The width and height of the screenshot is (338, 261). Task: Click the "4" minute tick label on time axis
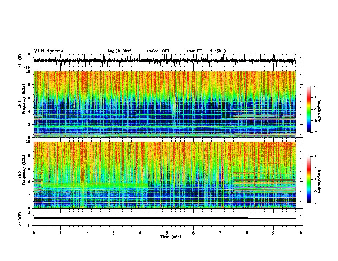tap(140, 233)
